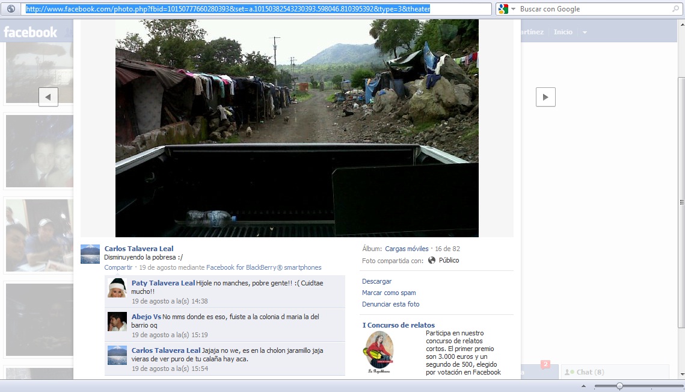Click the URL address bar
This screenshot has height=392, width=685.
click(257, 9)
